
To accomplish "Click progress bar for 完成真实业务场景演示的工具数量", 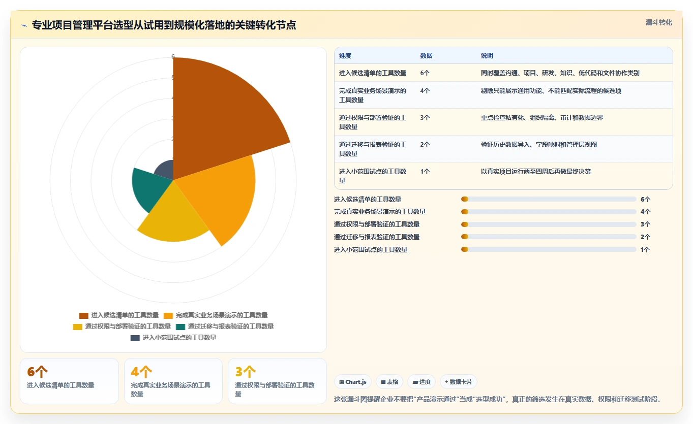I will (549, 212).
